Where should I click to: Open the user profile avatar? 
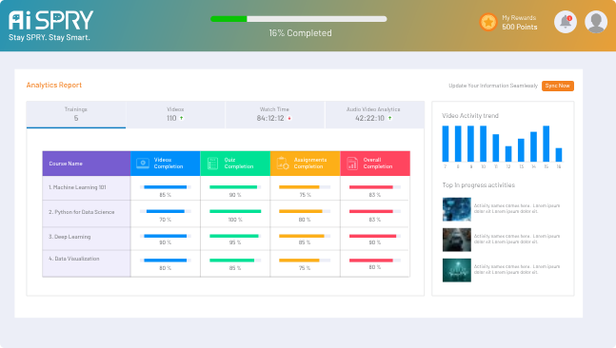(596, 22)
